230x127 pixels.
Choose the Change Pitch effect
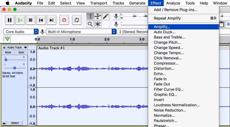pyautogui.click(x=183, y=43)
